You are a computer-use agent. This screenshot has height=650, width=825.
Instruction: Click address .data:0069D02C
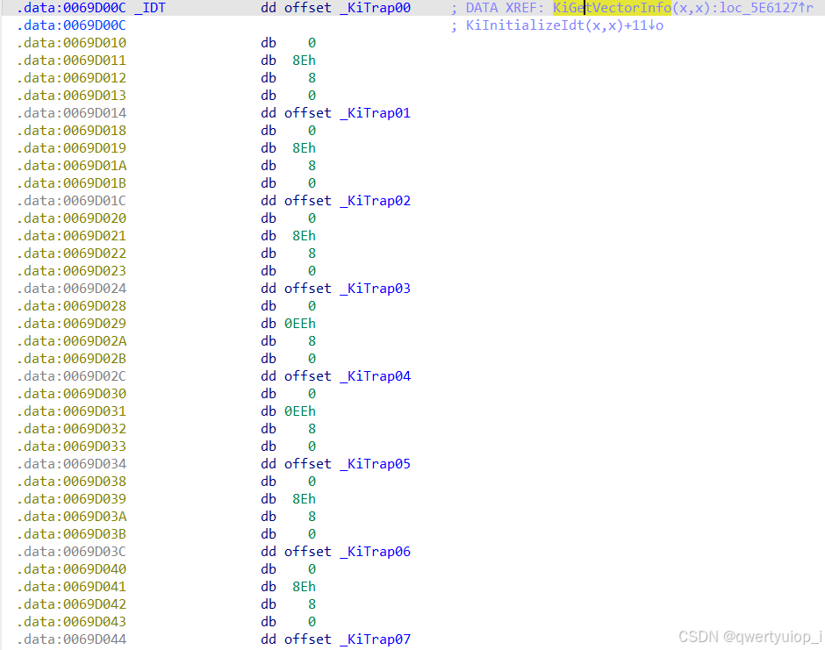coord(72,376)
